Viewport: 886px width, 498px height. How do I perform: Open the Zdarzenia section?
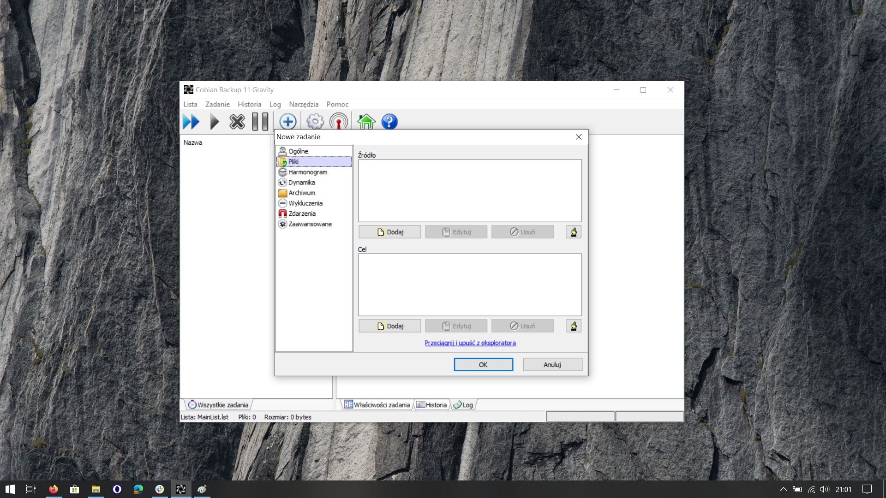coord(302,213)
